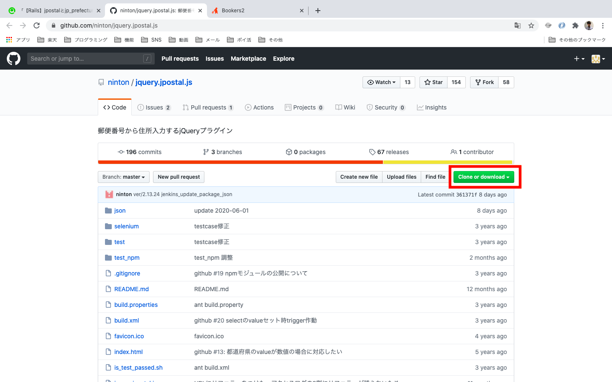
Task: Open the Wiki tab
Action: pos(345,107)
